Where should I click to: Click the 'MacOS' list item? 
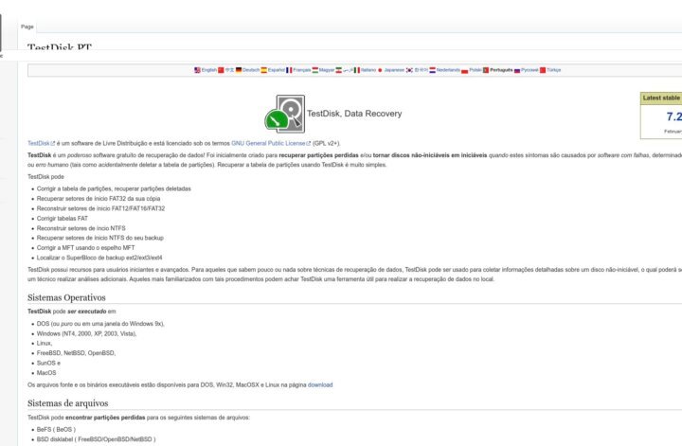pyautogui.click(x=46, y=373)
